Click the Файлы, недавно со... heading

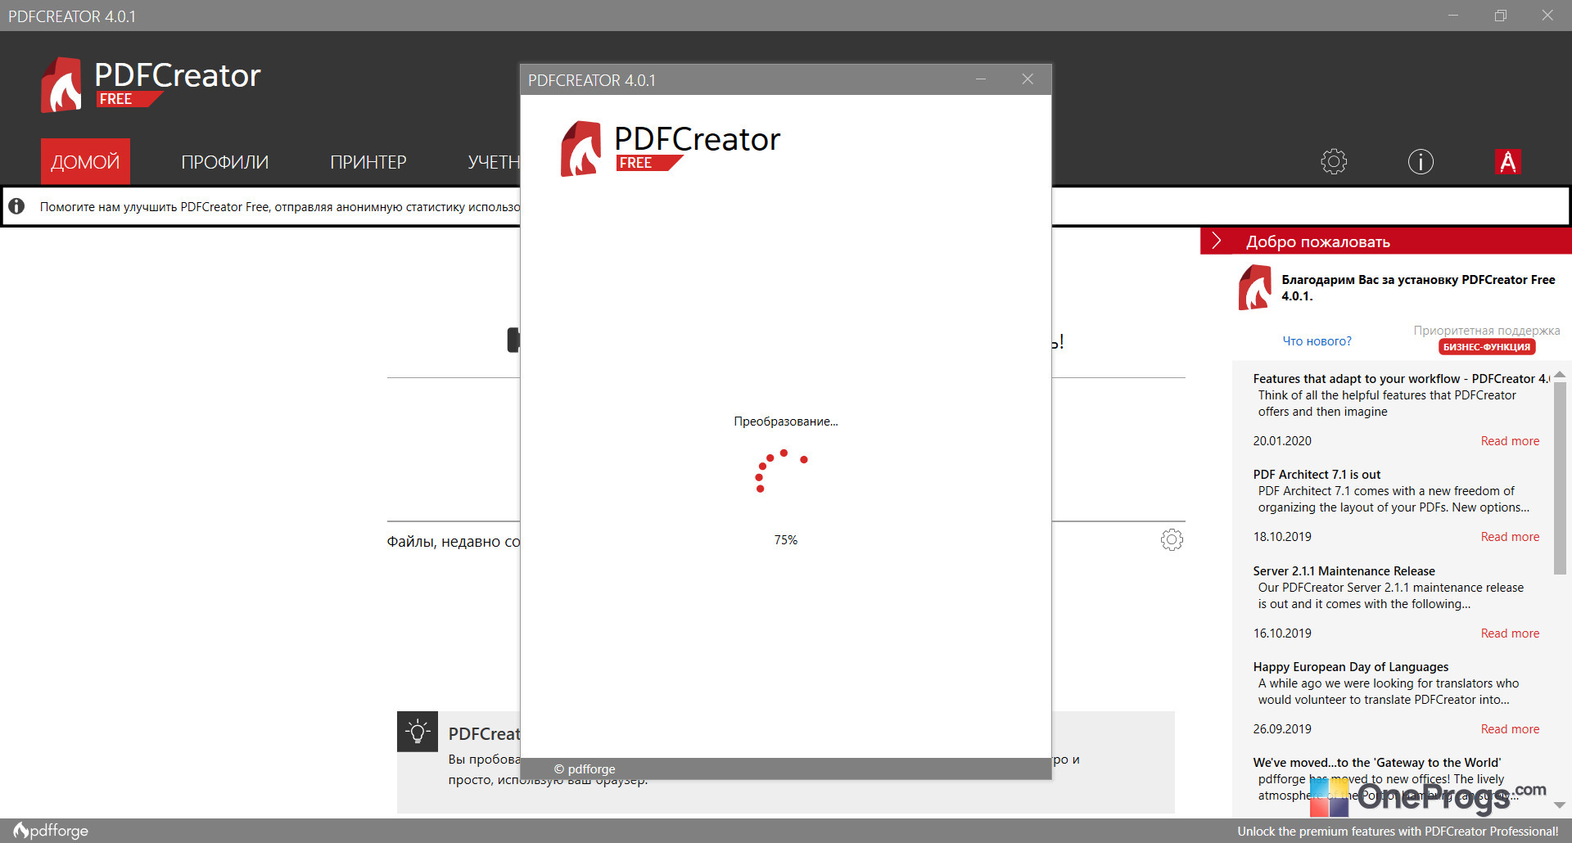(x=454, y=542)
